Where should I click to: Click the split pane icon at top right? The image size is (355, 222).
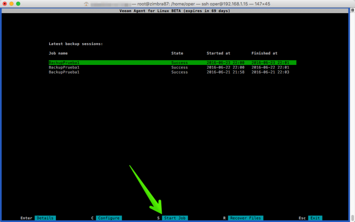[x=352, y=10]
